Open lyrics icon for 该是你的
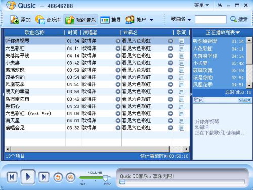Image resolution: width=253 pixels, height=190 pixels. pyautogui.click(x=181, y=77)
